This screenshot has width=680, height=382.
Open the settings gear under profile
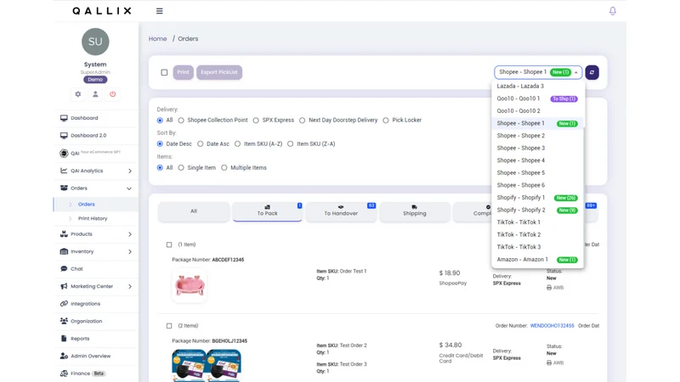78,94
